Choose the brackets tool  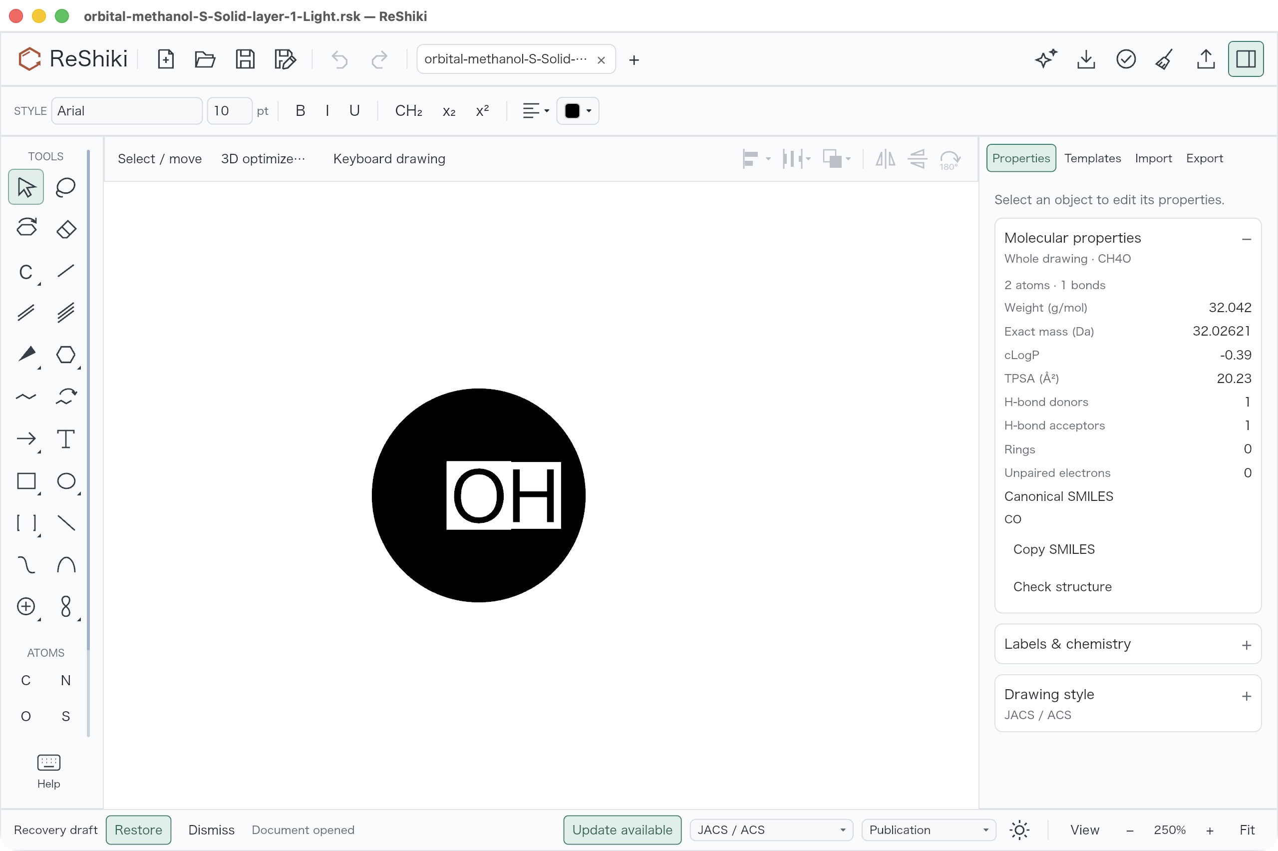[26, 523]
